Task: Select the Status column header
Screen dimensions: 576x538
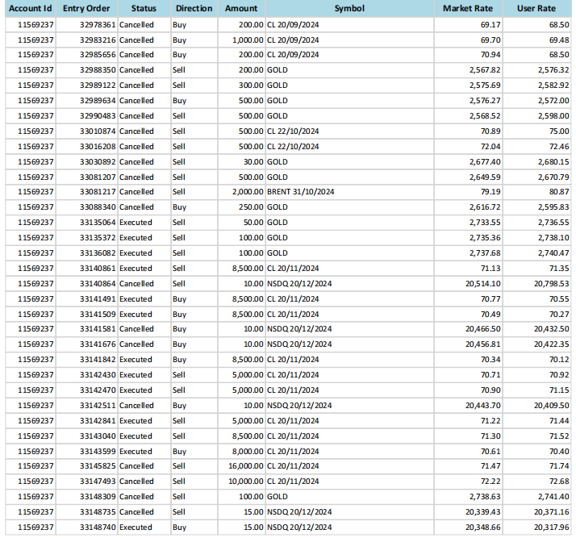Action: [x=144, y=8]
